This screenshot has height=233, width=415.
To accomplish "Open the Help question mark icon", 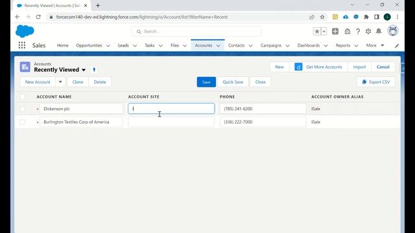I will coord(358,32).
